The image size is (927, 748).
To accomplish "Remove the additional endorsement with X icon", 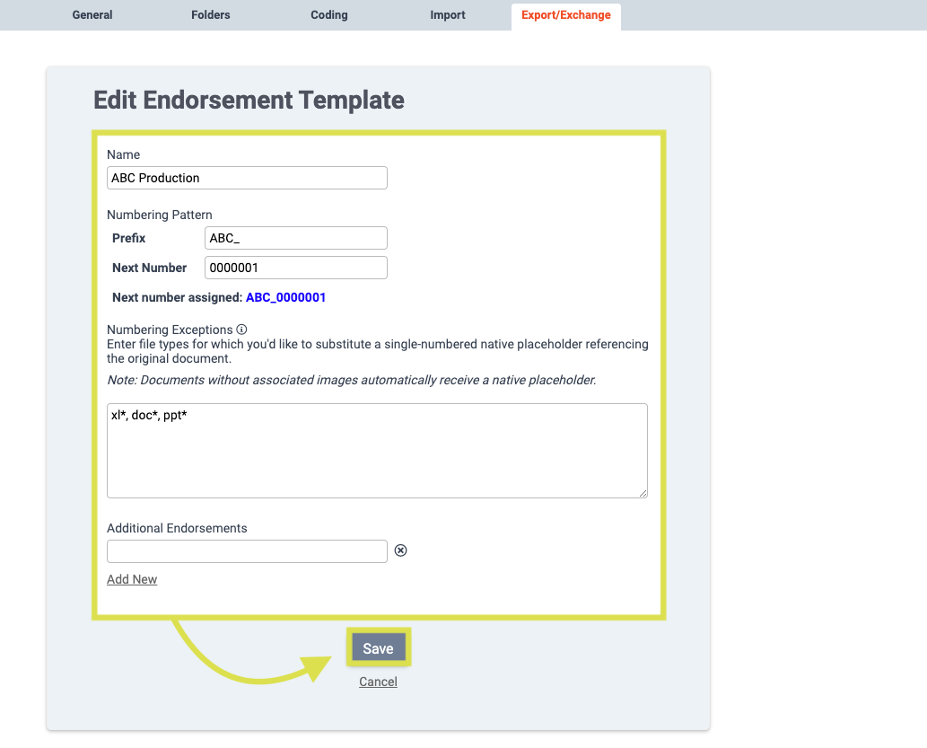I will pyautogui.click(x=401, y=550).
